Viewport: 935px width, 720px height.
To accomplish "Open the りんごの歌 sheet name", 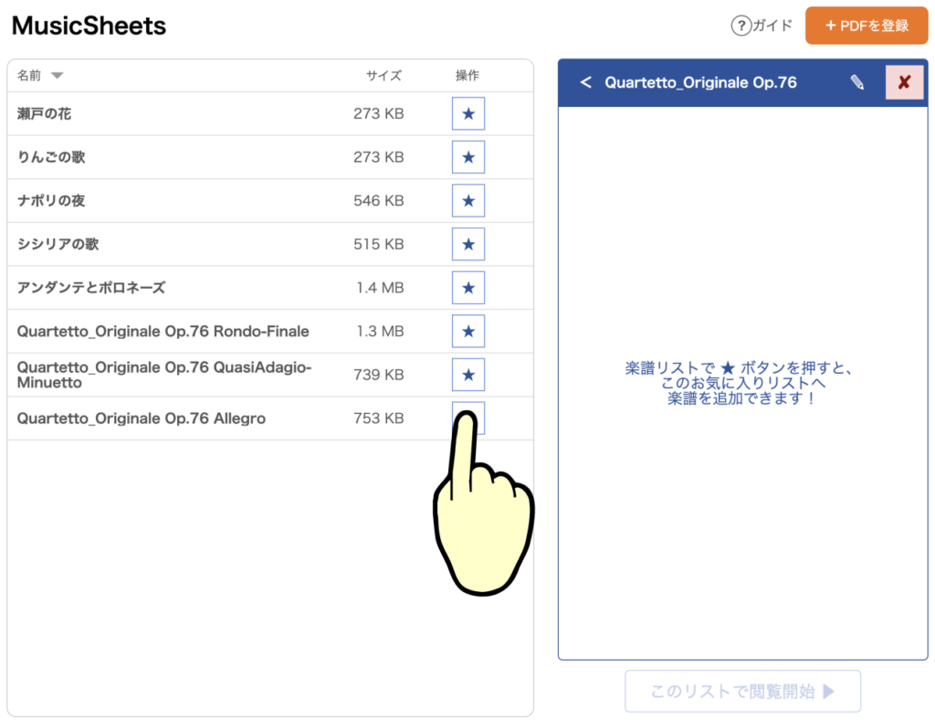I will click(51, 157).
